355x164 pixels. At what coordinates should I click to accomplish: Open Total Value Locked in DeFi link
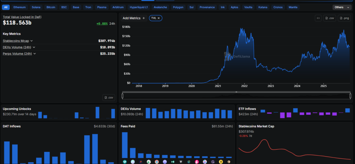[x=22, y=17]
